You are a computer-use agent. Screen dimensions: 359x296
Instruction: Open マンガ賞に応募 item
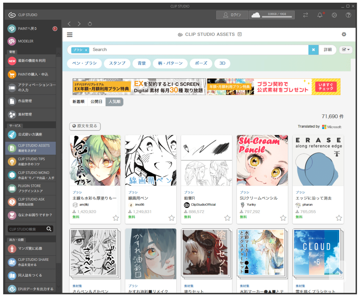[x=31, y=248]
